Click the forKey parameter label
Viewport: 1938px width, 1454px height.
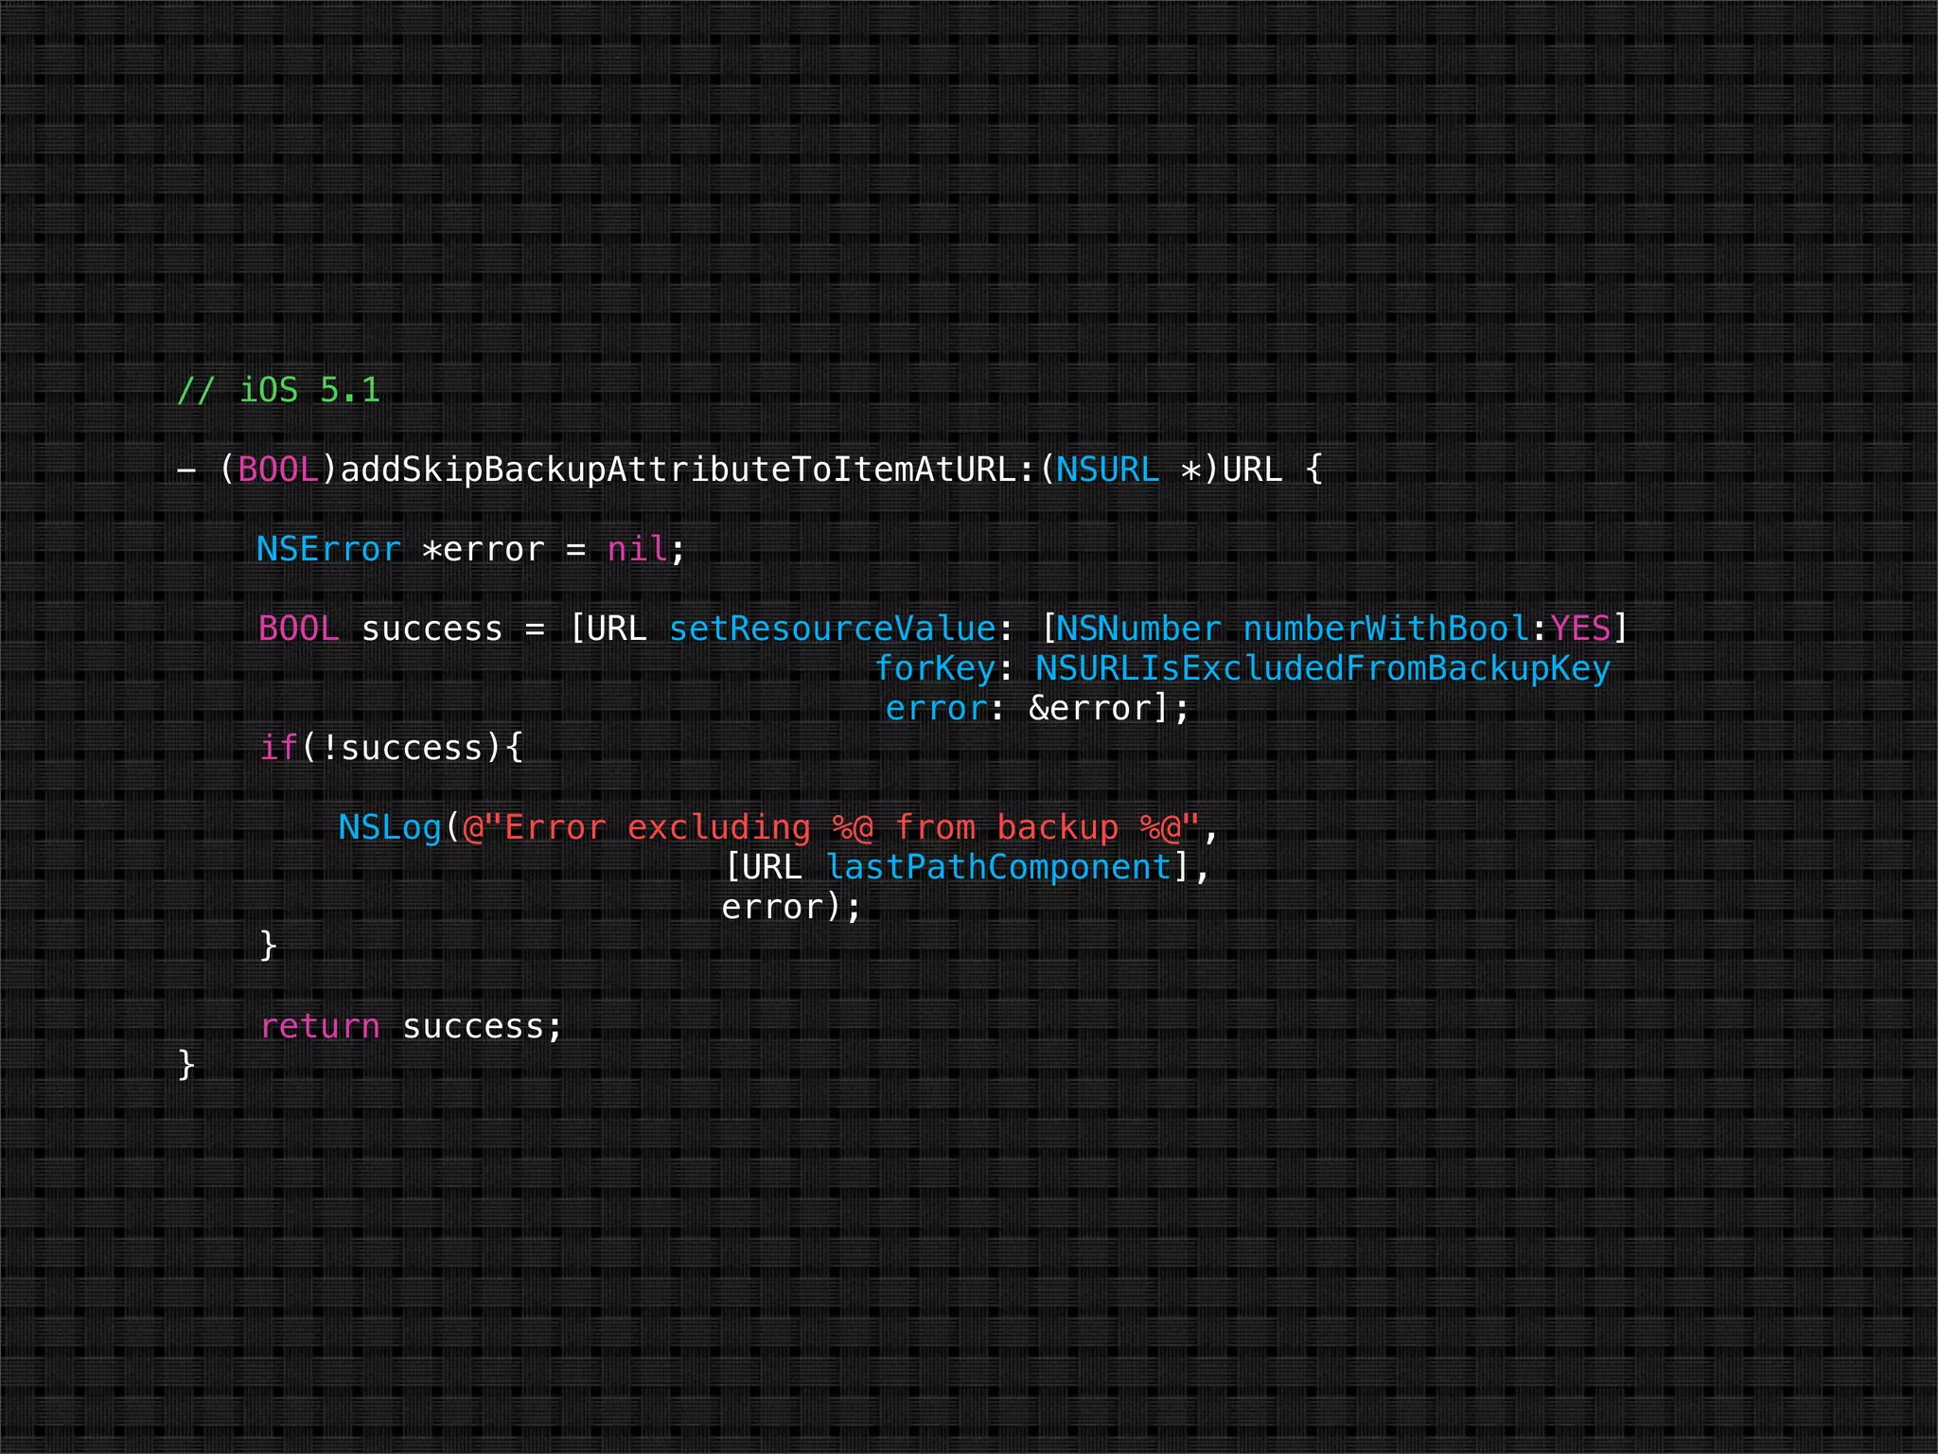(935, 668)
